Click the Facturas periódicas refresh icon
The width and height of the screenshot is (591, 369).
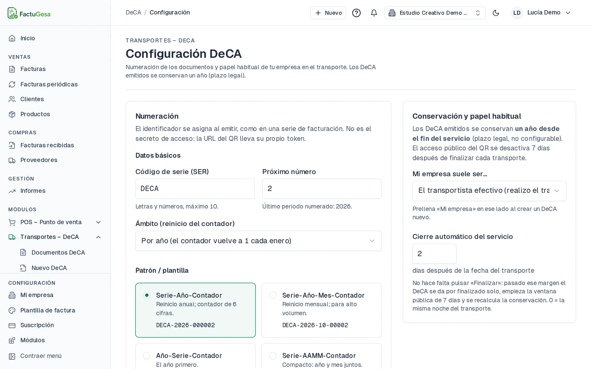12,84
